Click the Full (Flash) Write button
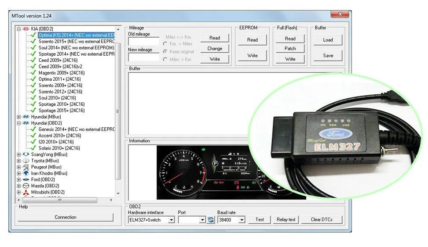This screenshot has width=428, height=247. click(x=290, y=59)
